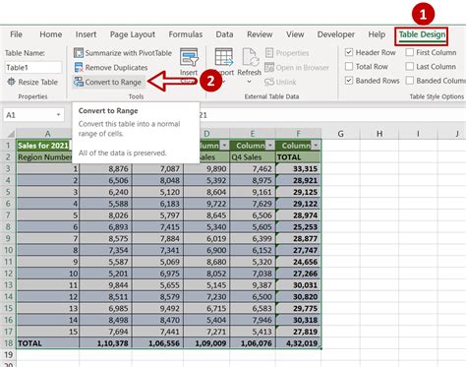Enable Last Column checkbox
This screenshot has width=466, height=367.
(410, 67)
